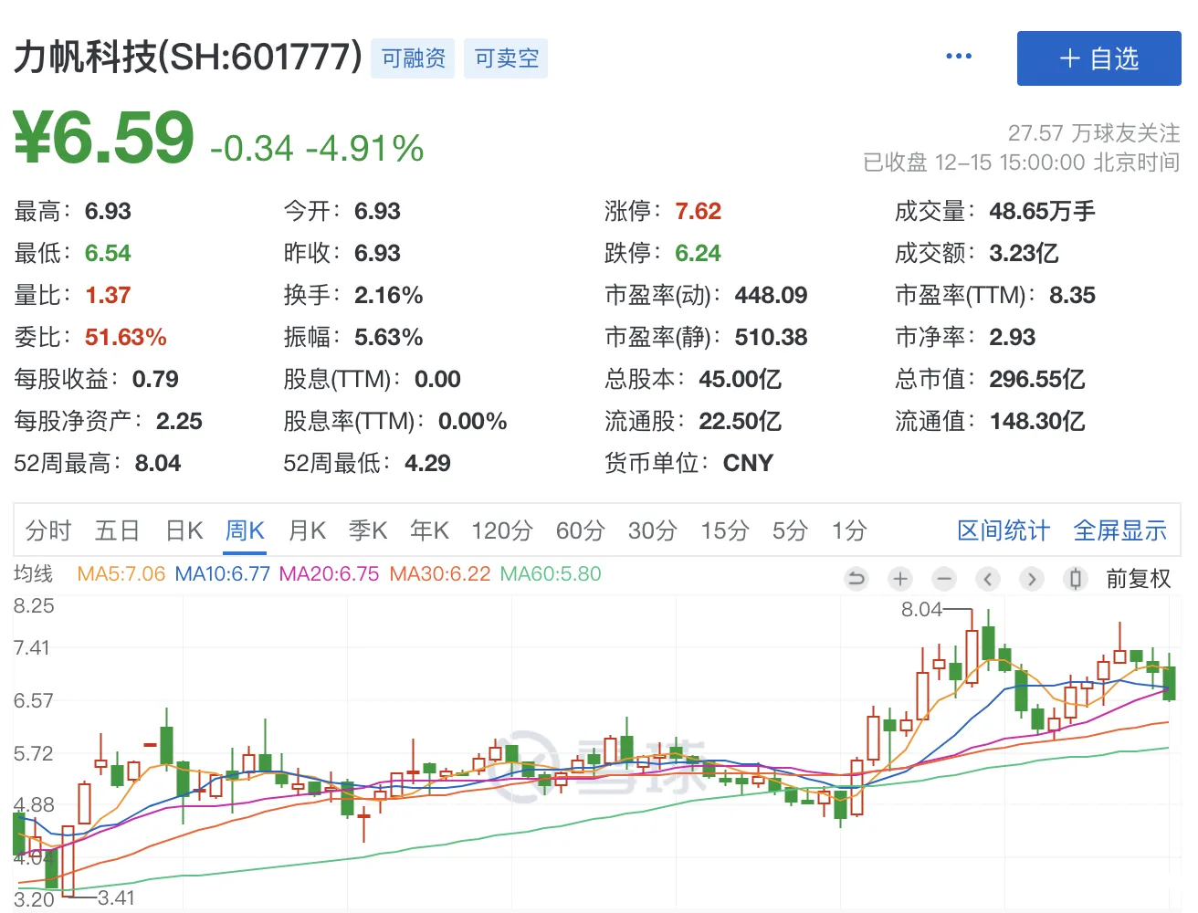Select the 30分 chart tab
The height and width of the screenshot is (913, 1198).
click(x=653, y=530)
